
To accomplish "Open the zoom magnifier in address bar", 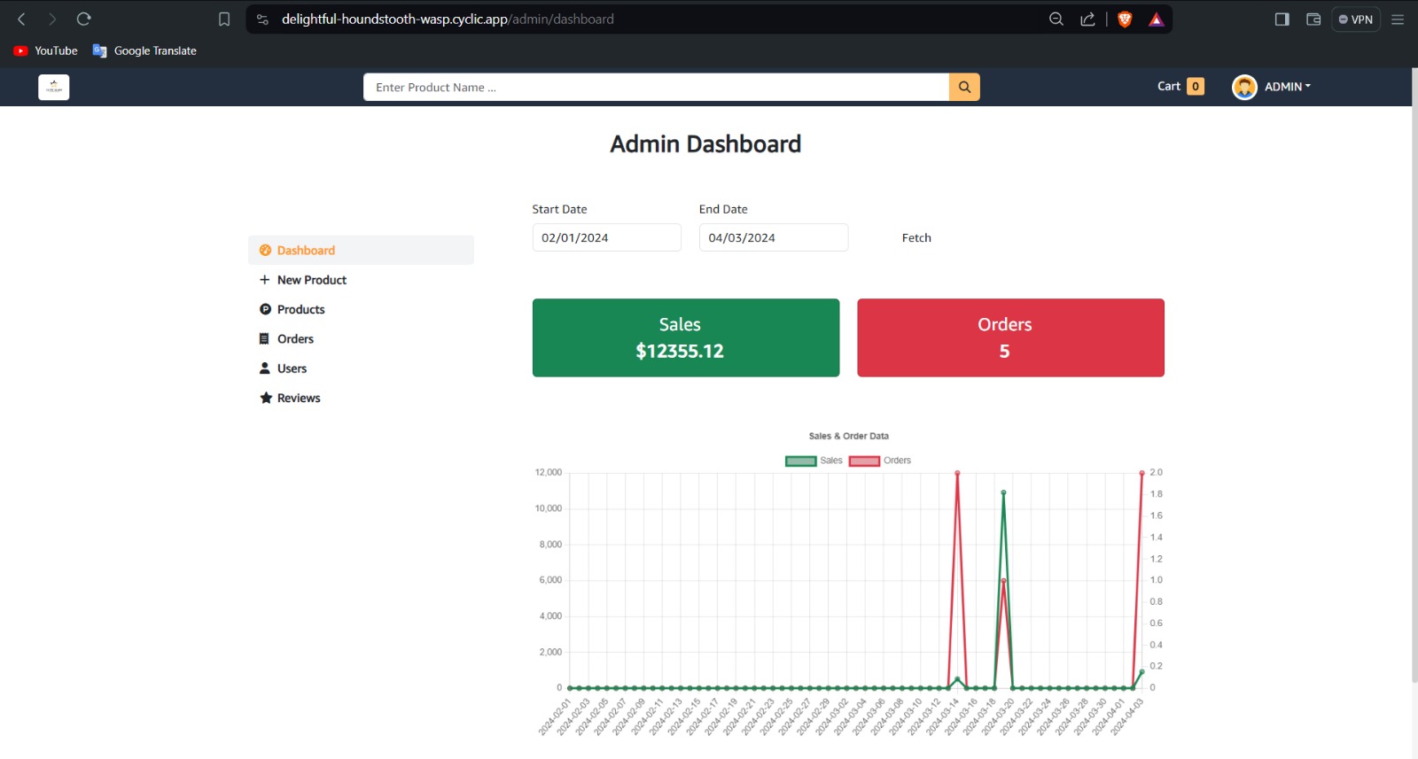I will tap(1056, 19).
